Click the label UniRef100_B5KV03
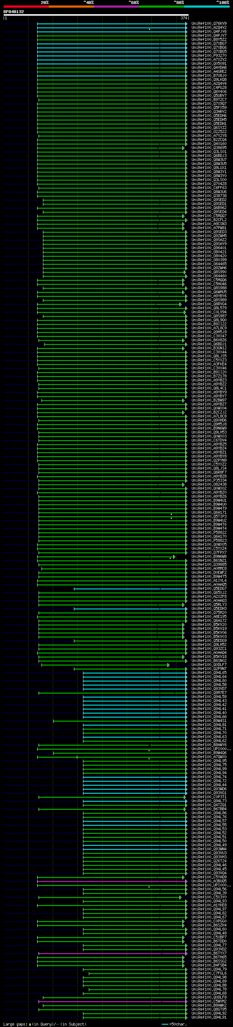Image resolution: width=233 pixels, height=1027 pixels. (x=209, y=637)
